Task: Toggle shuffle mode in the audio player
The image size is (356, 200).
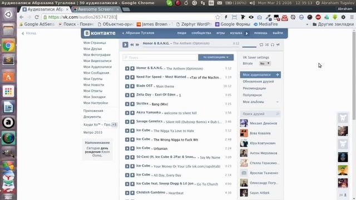Action: tap(267, 44)
